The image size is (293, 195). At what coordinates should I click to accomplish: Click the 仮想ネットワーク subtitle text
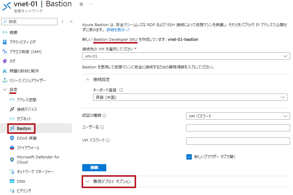tap(28, 11)
